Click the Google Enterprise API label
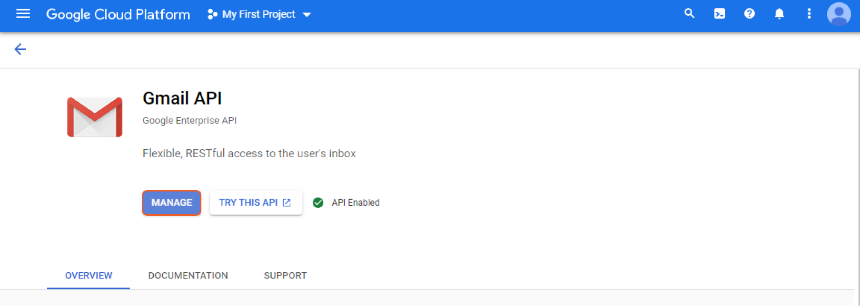The width and height of the screenshot is (860, 306). 189,121
